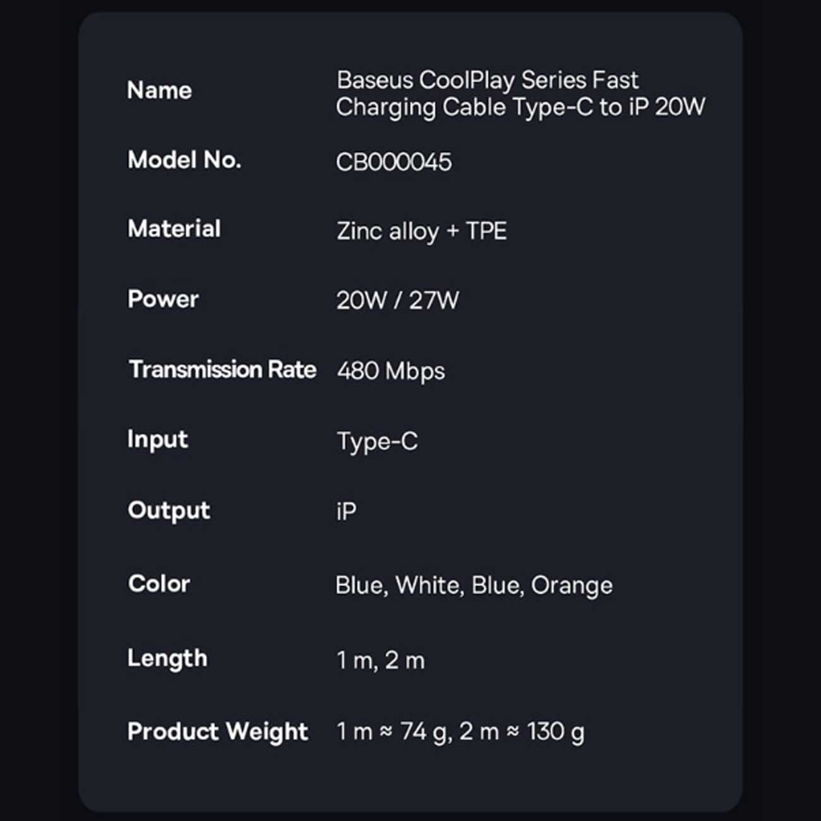This screenshot has height=821, width=821.
Task: Click the "Power" label
Action: click(x=163, y=299)
